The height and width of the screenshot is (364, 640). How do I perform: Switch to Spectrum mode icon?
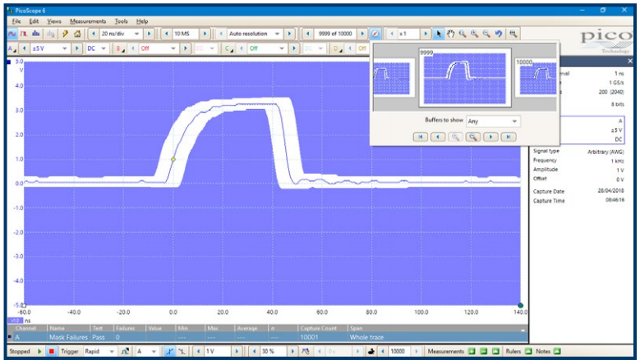tap(36, 34)
